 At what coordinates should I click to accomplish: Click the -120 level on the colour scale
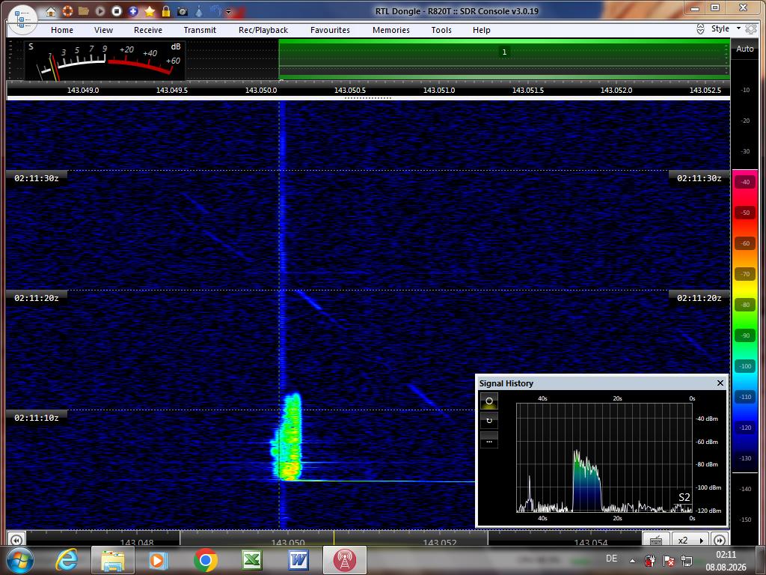tap(745, 428)
